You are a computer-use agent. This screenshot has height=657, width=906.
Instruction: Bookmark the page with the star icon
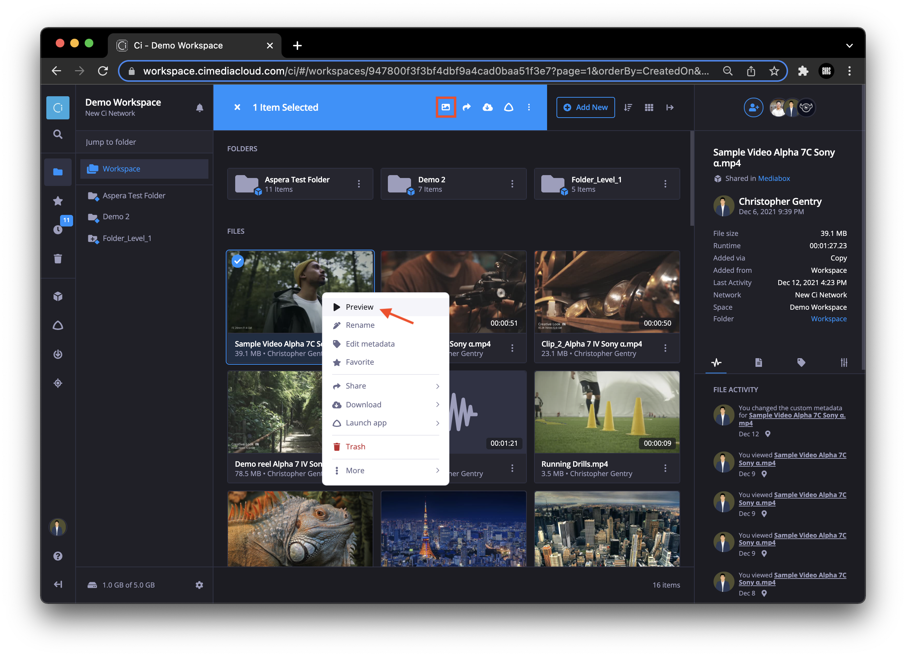point(774,71)
